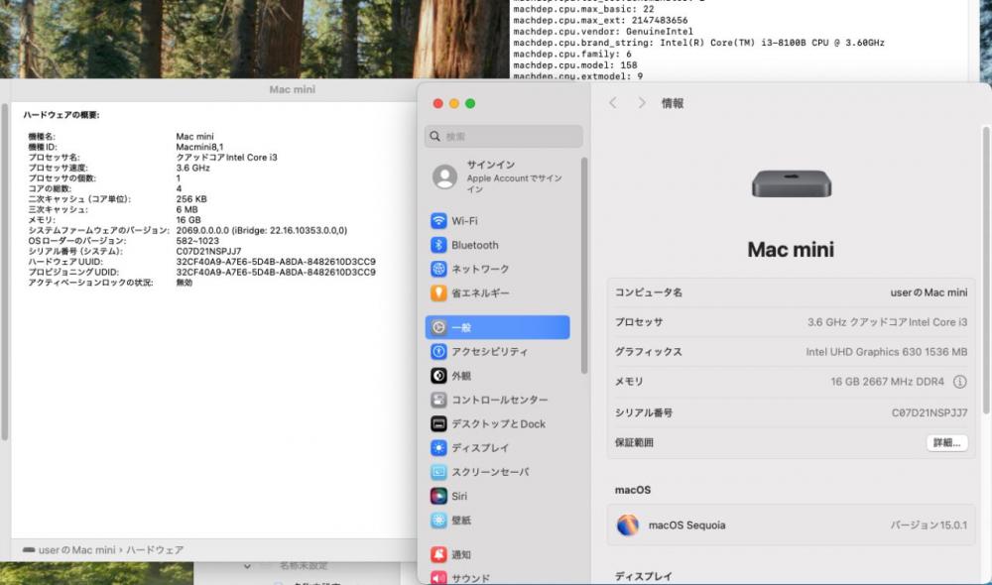The image size is (992, 585).
Task: Click expander chevron beside 名称未設定
Action: click(247, 566)
